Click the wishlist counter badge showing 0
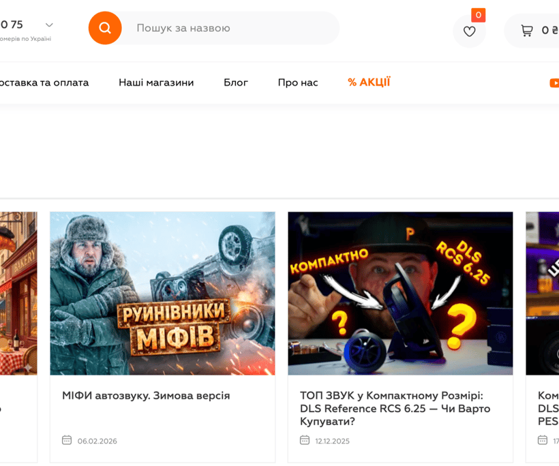Image resolution: width=559 pixels, height=466 pixels. coord(478,15)
